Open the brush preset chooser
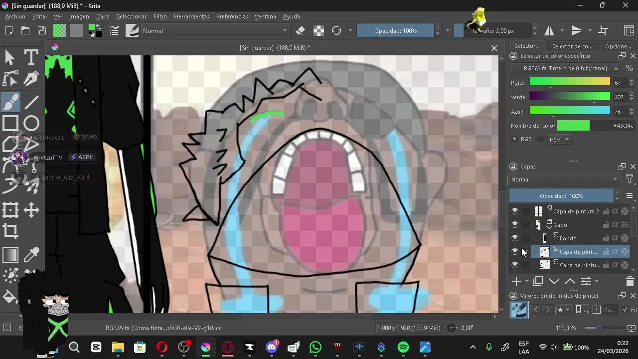Viewport: 638px width, 359px height. point(132,31)
